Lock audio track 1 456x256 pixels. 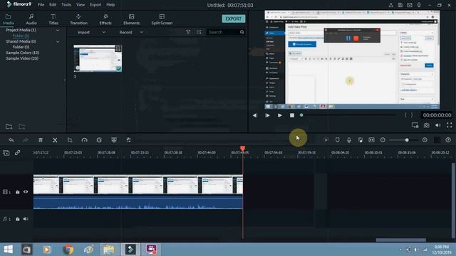18,219
